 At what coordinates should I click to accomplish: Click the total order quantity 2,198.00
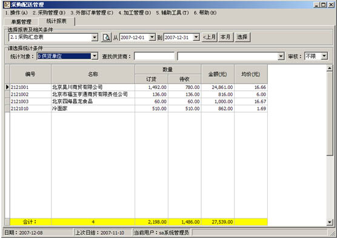(x=152, y=222)
